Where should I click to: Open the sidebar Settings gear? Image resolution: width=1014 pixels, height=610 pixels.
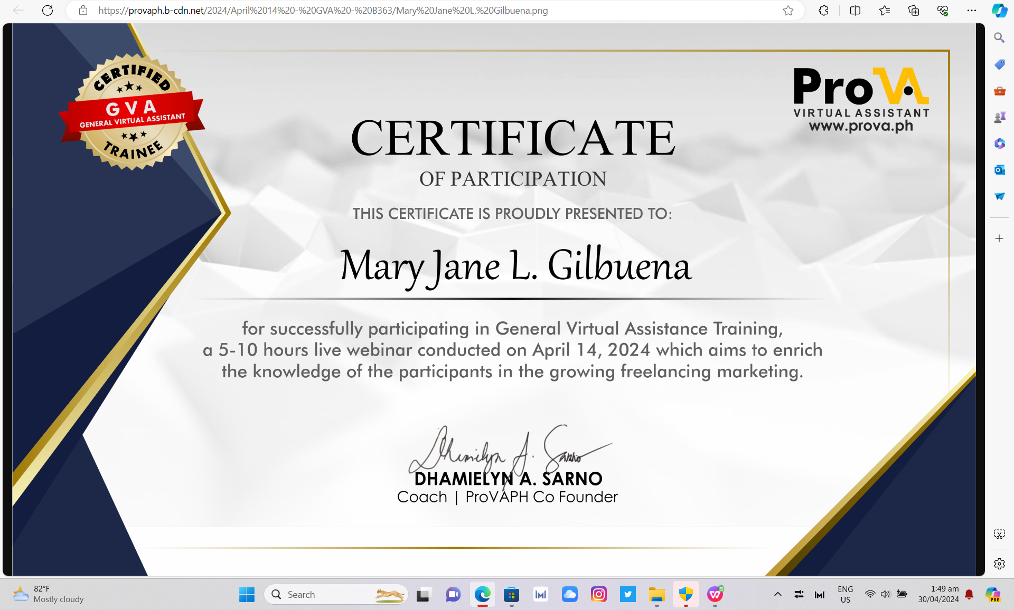click(x=1000, y=564)
